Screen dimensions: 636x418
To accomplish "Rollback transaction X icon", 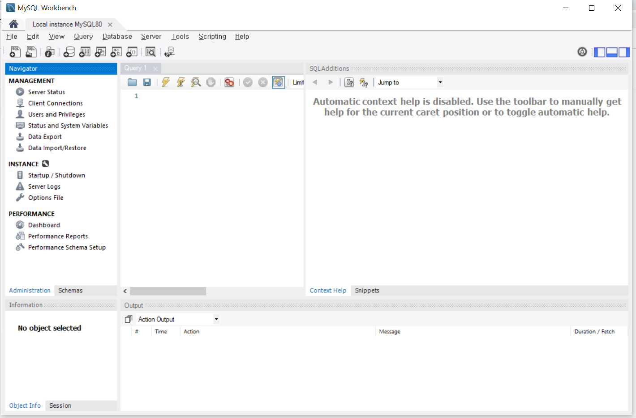I will (263, 82).
